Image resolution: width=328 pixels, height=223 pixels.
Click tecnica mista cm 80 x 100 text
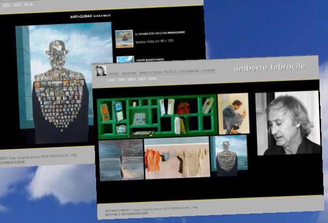click(154, 41)
